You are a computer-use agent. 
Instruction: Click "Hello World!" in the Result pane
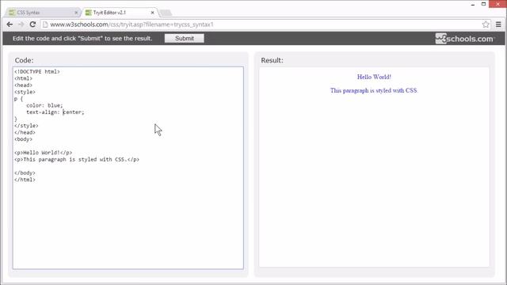(374, 77)
